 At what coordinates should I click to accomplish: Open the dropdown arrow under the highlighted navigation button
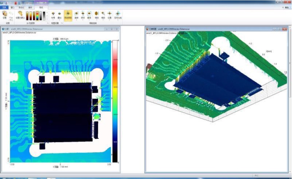[x=68, y=20]
